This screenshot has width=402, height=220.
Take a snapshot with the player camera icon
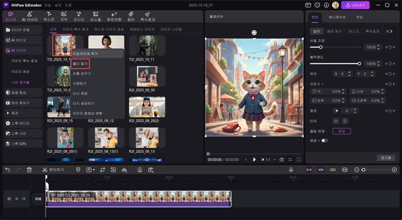coord(282,159)
